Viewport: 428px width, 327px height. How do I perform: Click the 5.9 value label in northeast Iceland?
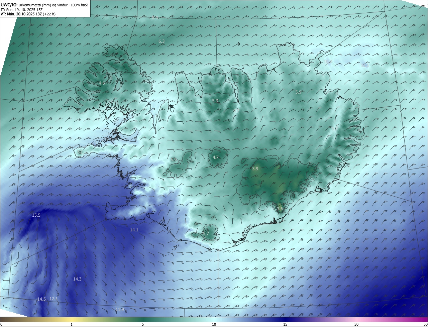pyautogui.click(x=298, y=92)
